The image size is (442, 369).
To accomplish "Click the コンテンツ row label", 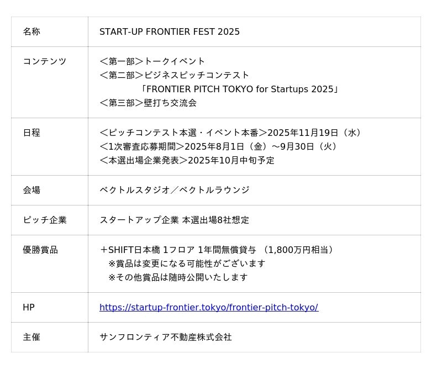I will tap(45, 61).
